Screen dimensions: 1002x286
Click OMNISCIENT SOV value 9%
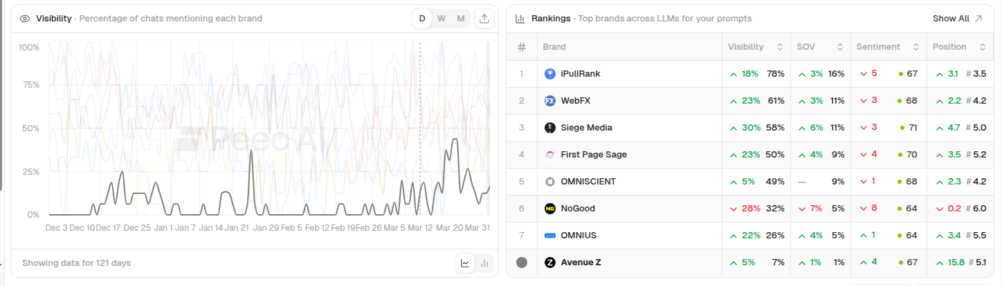(838, 182)
